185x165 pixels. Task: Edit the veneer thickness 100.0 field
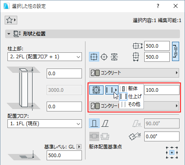coord(162,90)
